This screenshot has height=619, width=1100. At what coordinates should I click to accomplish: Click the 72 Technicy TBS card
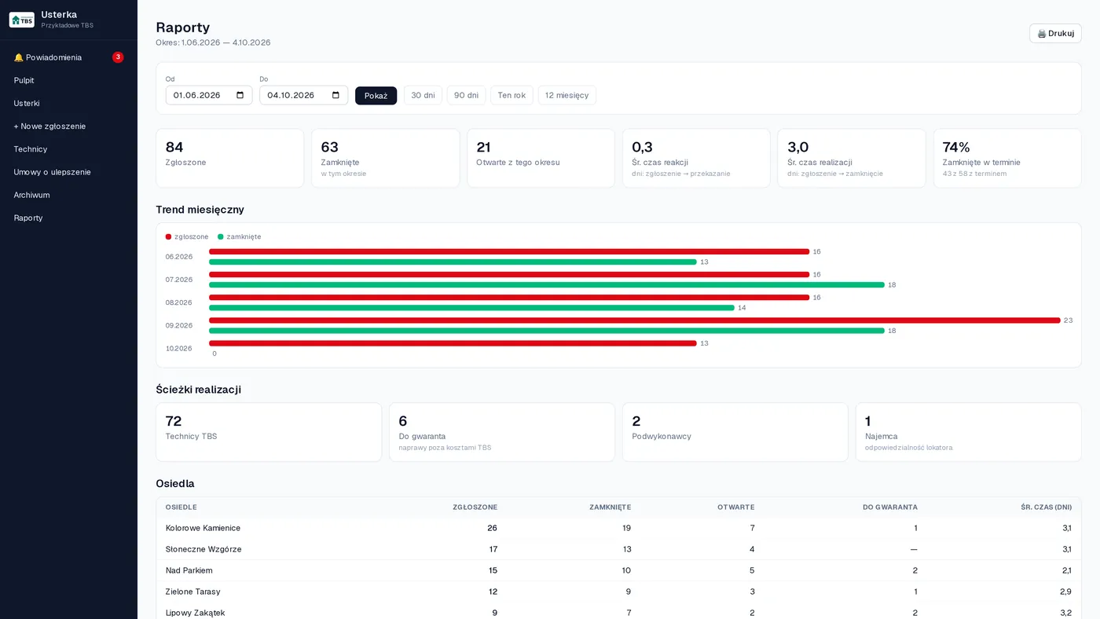click(269, 432)
